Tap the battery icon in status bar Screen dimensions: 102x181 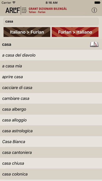pos(97,3)
